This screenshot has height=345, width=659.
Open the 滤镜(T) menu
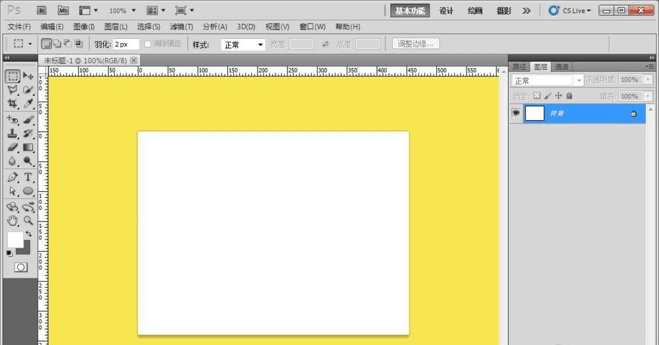181,26
